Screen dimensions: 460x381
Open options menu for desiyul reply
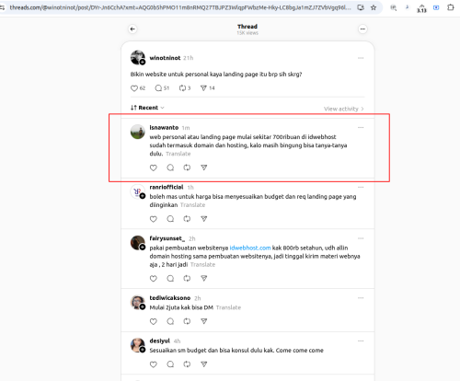(x=361, y=341)
